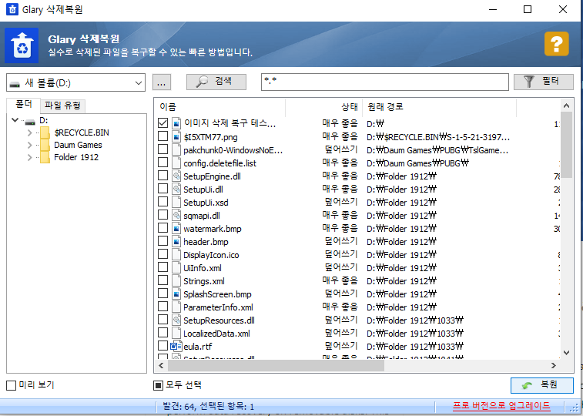Click the config.deletefile.list file icon

[x=176, y=163]
